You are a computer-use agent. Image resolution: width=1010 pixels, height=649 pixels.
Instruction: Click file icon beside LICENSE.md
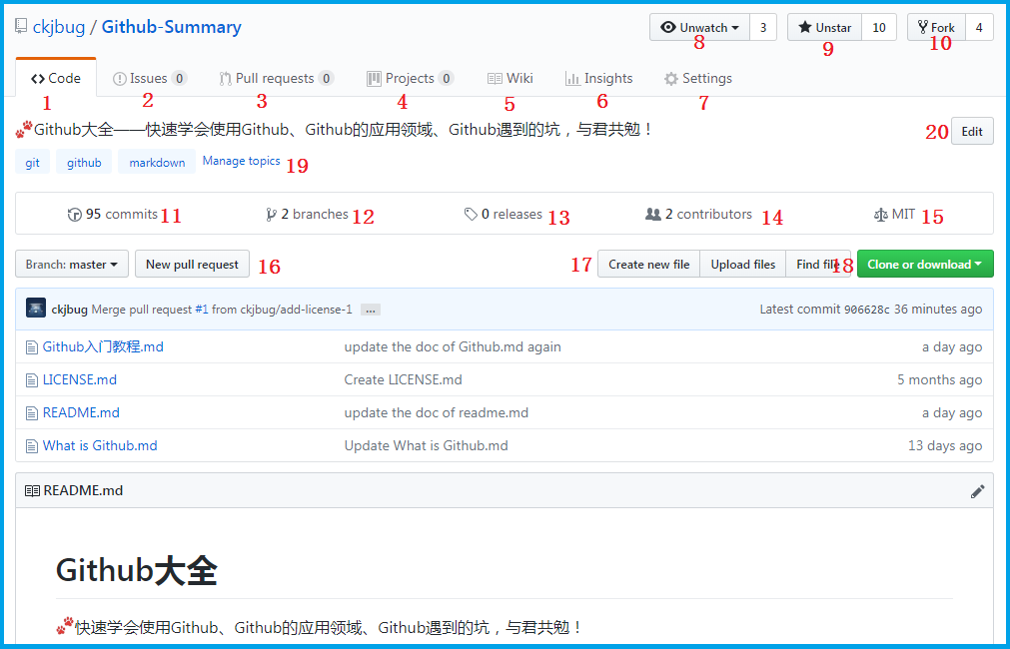[x=32, y=380]
